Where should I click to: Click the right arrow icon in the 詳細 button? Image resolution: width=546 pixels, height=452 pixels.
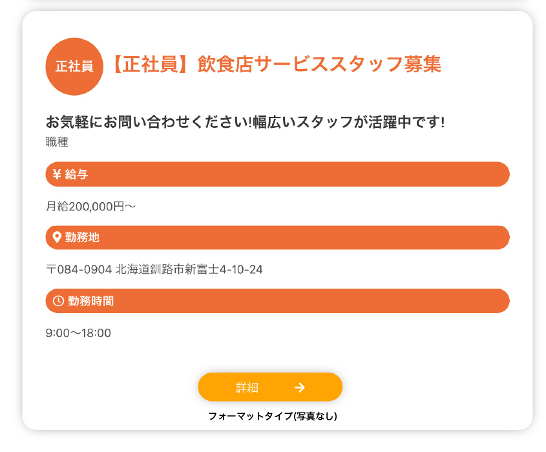[299, 387]
